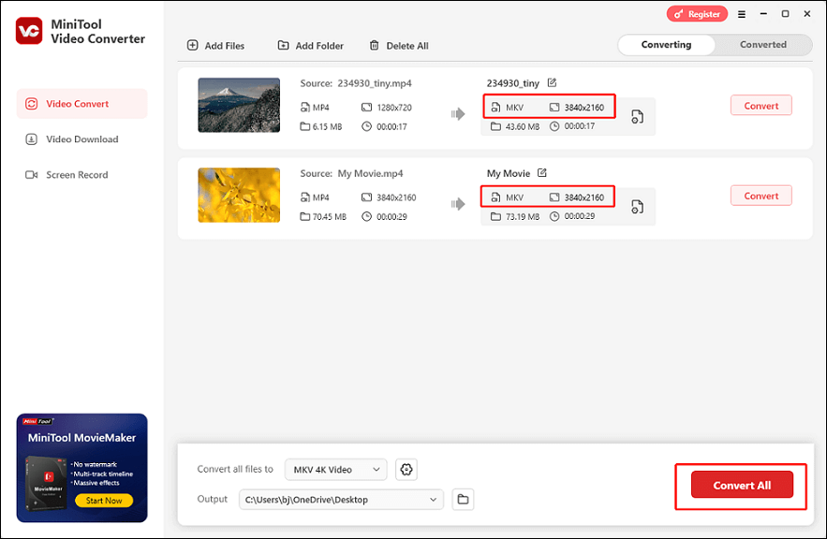Viewport: 827px width, 539px height.
Task: Click Add Files button
Action: click(x=215, y=46)
